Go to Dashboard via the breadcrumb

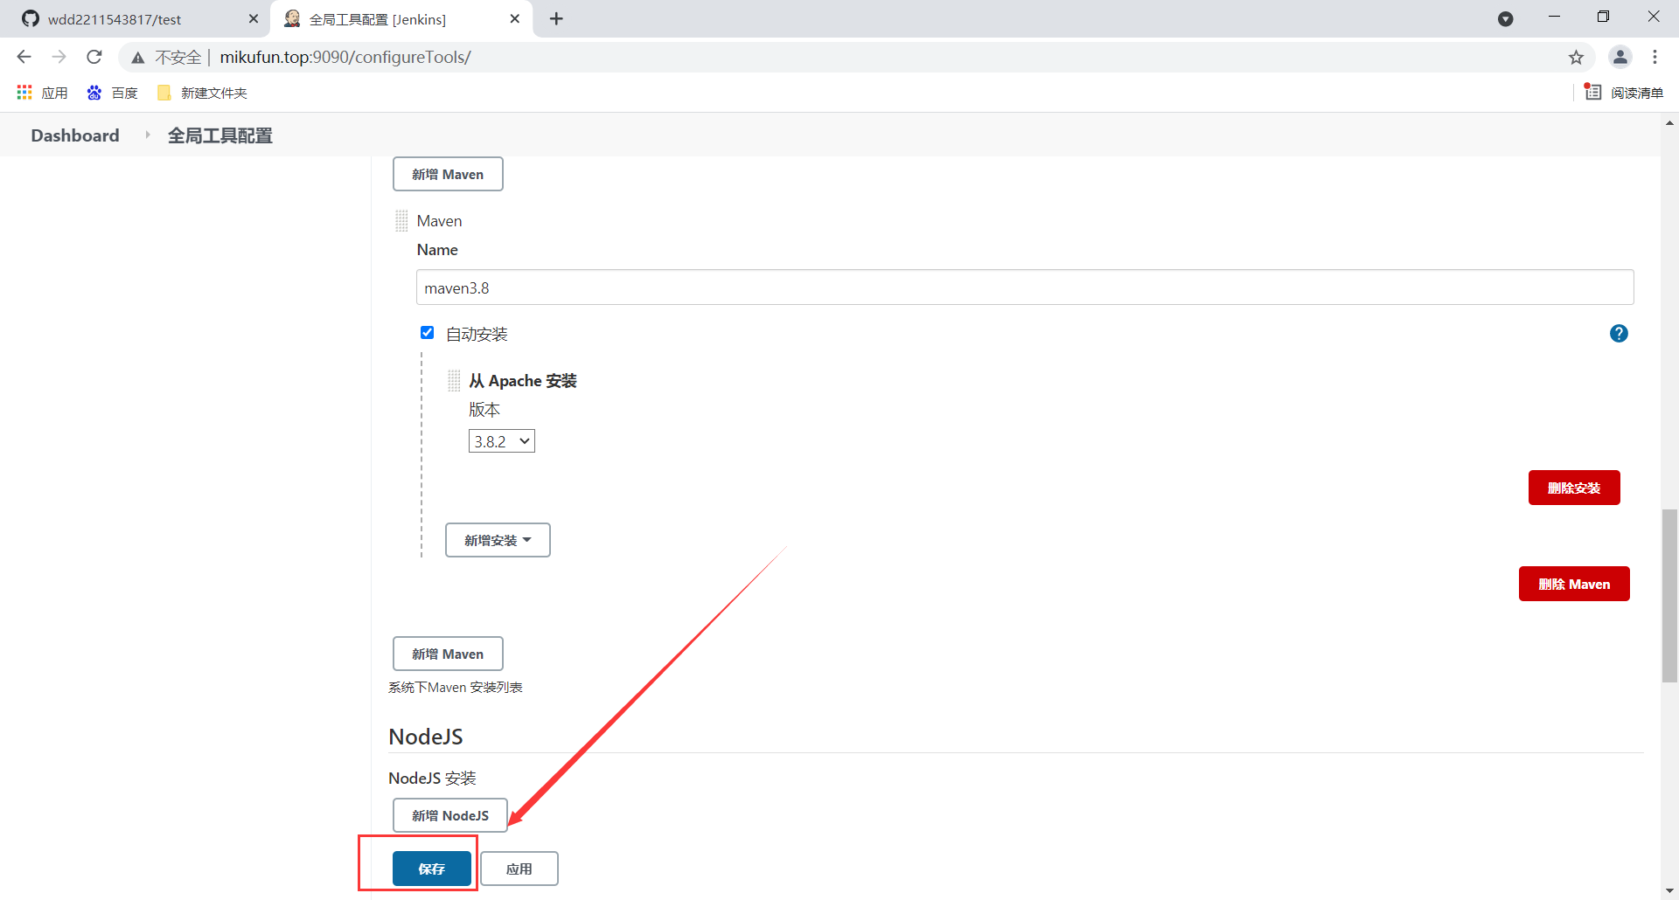point(75,135)
